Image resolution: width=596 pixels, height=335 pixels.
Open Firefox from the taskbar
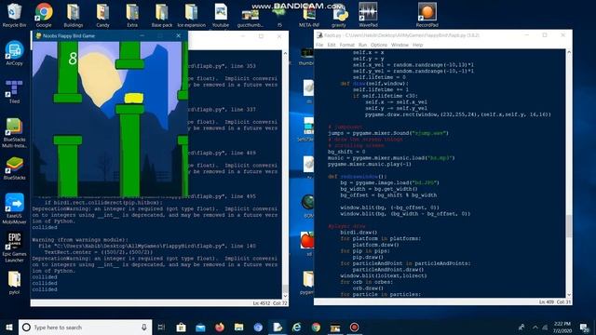pyautogui.click(x=220, y=327)
